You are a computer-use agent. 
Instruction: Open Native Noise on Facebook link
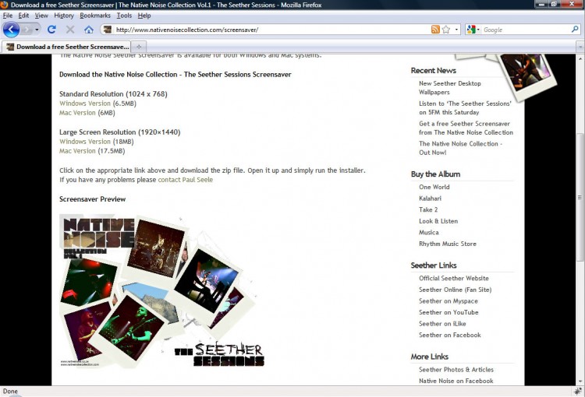(456, 381)
